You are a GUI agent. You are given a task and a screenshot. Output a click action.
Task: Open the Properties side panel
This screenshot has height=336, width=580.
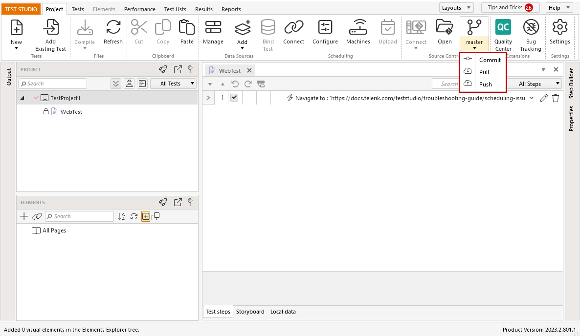[x=571, y=119]
